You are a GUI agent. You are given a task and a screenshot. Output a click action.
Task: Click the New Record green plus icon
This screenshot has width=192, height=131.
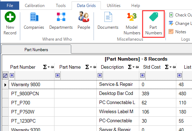point(10,17)
